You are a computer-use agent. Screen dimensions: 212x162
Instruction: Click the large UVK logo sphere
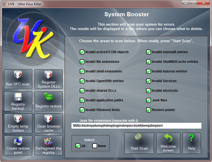[x=33, y=38]
